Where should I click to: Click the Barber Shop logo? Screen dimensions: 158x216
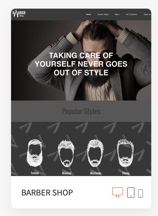(x=19, y=13)
